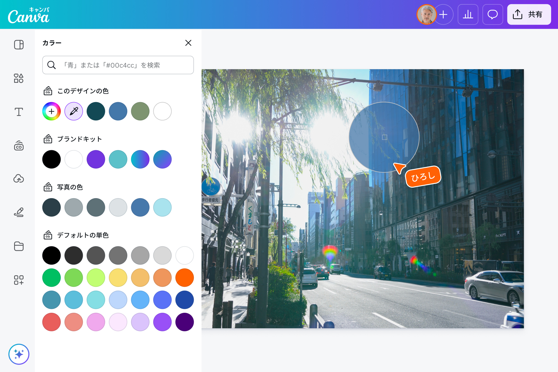Viewport: 558px width, 372px height.
Task: Open the comments speech bubble icon
Action: click(493, 14)
